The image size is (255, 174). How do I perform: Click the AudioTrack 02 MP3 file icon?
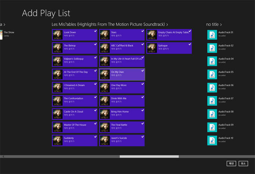click(212, 48)
